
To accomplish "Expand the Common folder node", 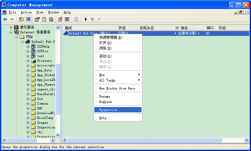I will (28, 104).
